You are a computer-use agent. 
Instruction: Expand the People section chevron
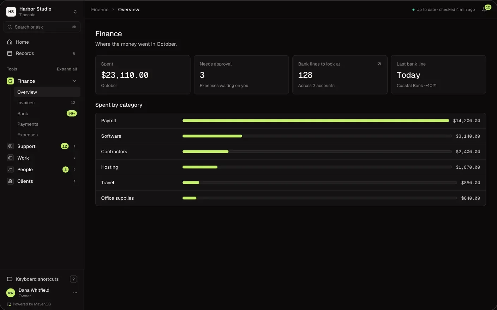click(x=74, y=169)
